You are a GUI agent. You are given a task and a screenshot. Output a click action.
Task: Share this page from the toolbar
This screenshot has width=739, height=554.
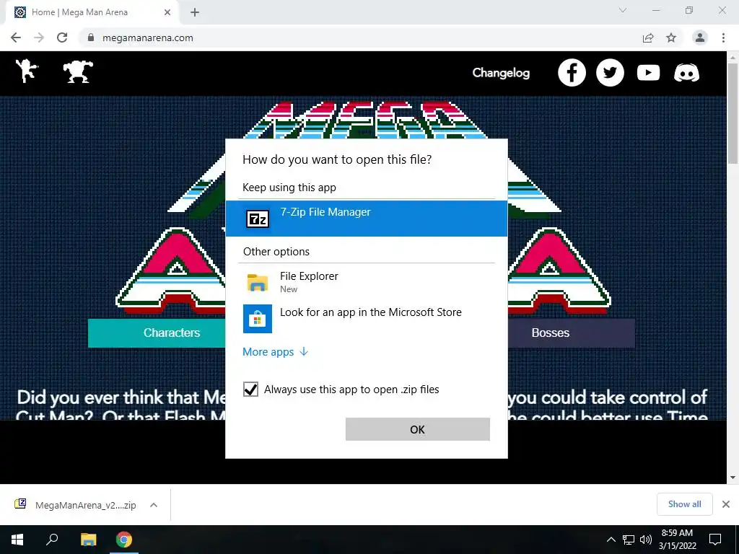648,38
